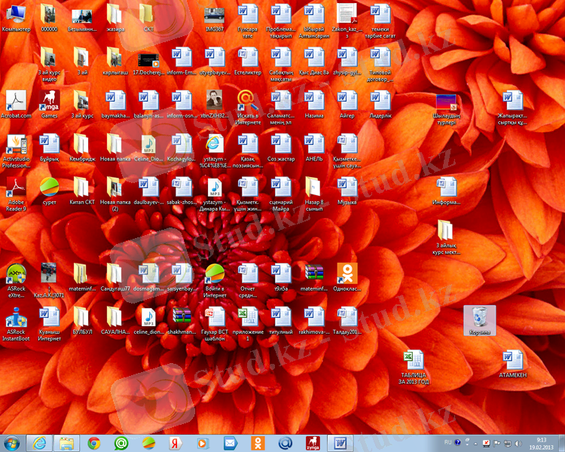Open the Zynga Games shortcut

click(x=49, y=100)
